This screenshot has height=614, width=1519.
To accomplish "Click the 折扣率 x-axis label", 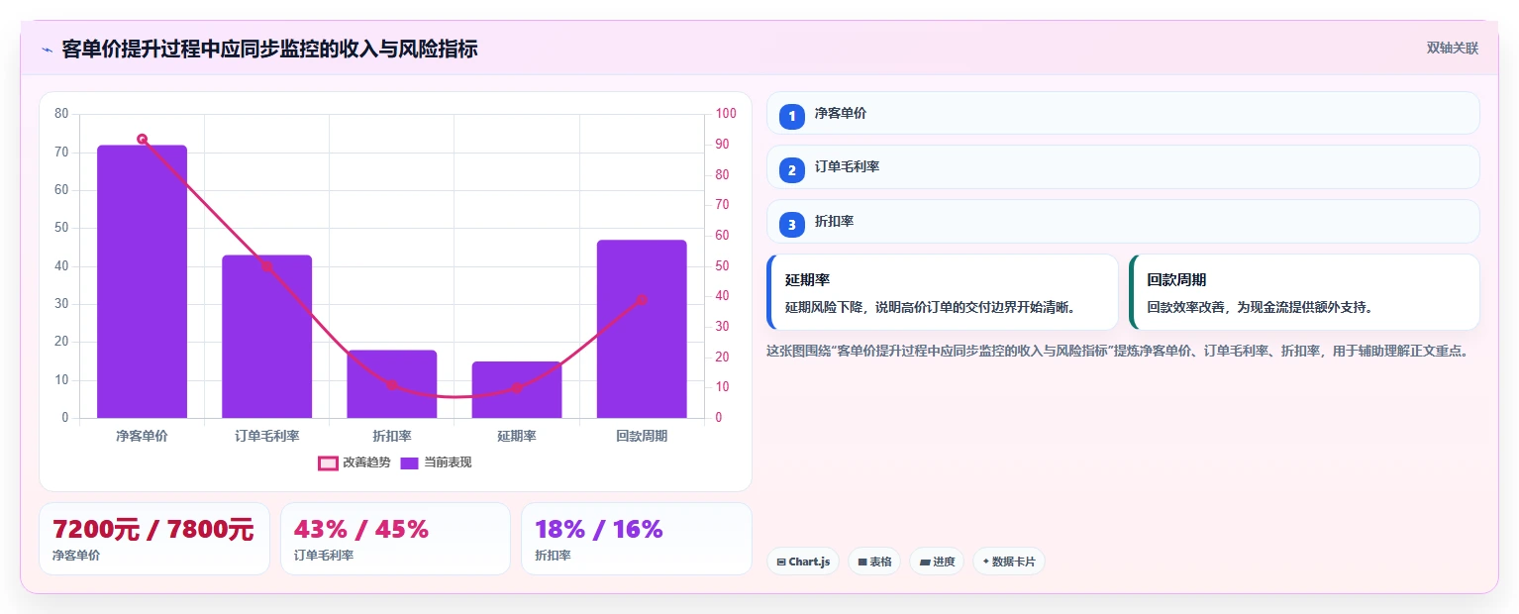I will 391,436.
